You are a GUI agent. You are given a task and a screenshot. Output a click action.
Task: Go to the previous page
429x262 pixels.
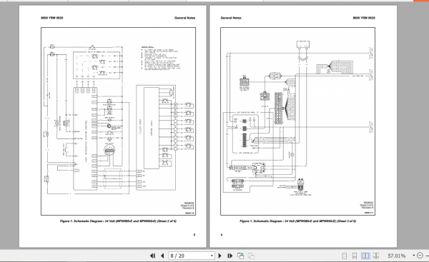tap(162, 256)
